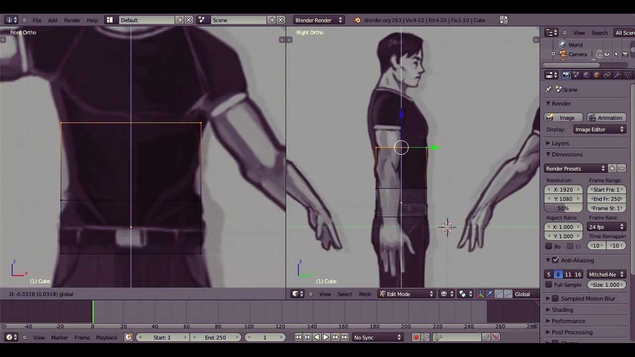Select the Render properties tab icon
Screen dimensions: 635x357
566,75
